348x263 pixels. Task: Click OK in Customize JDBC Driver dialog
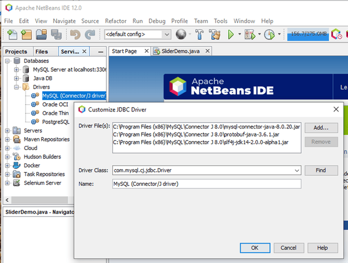tap(255, 248)
